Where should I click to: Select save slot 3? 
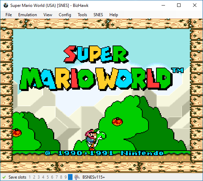tap(39, 177)
